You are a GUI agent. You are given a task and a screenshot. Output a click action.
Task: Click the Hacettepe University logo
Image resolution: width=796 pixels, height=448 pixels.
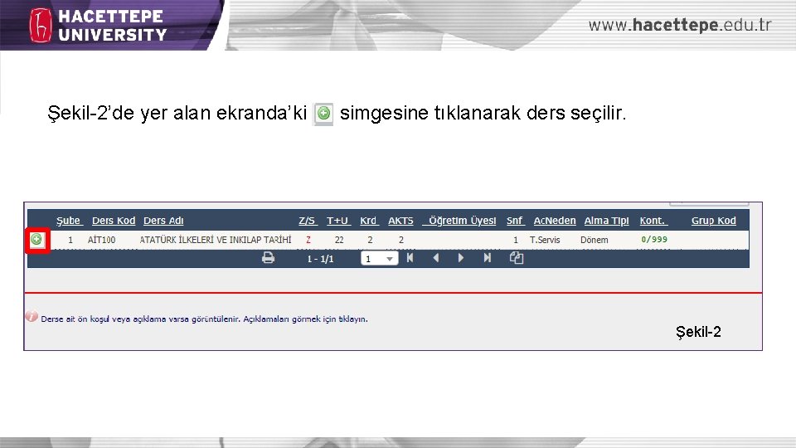tap(98, 25)
